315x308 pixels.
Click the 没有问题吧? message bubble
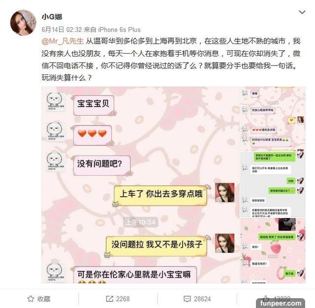click(x=102, y=165)
